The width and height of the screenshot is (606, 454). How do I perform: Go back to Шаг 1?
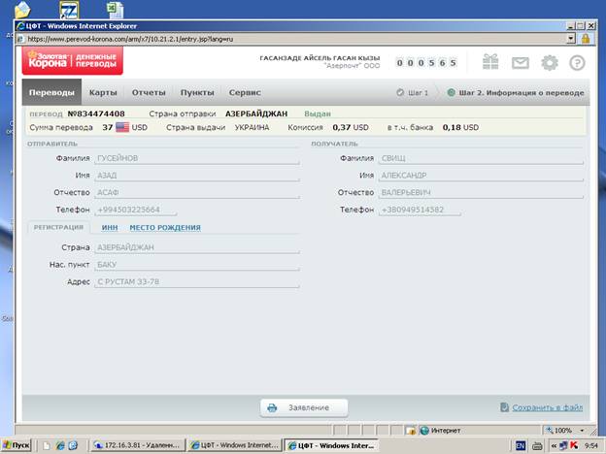[413, 93]
